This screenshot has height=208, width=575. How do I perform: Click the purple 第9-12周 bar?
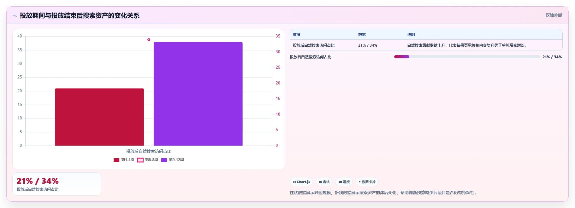pos(198,94)
